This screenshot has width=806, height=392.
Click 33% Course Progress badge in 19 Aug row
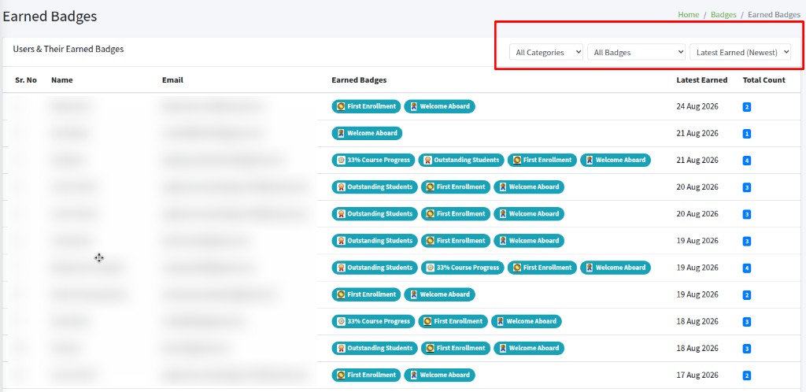(x=462, y=267)
